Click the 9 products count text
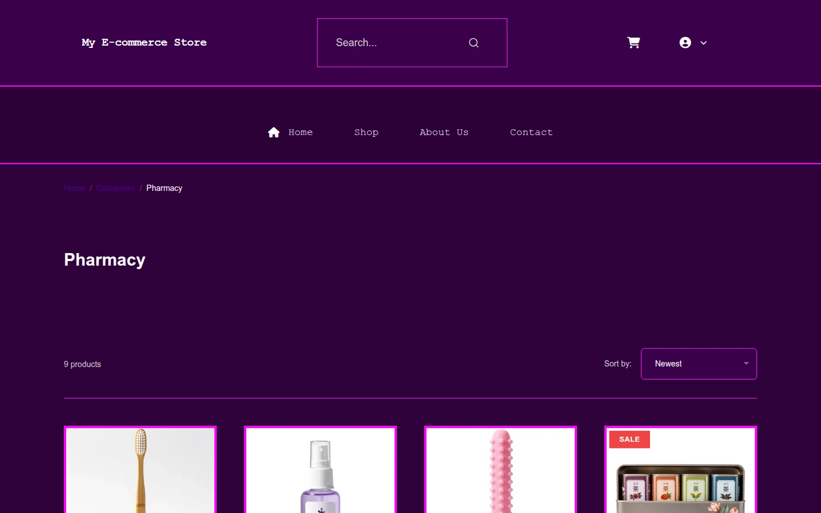Viewport: 821px width, 513px height. [x=83, y=364]
